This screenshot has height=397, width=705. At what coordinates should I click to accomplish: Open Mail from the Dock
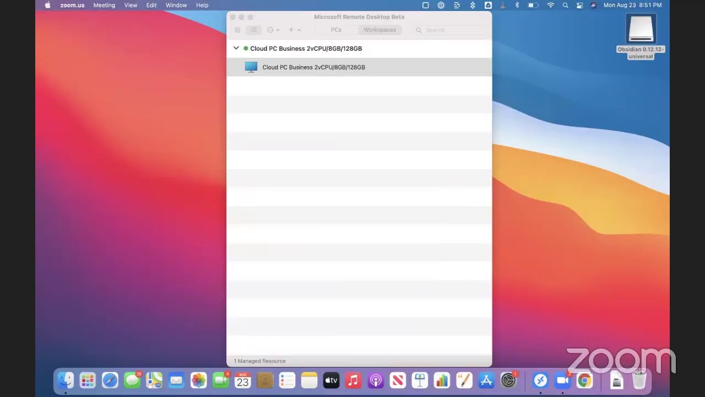tap(176, 380)
